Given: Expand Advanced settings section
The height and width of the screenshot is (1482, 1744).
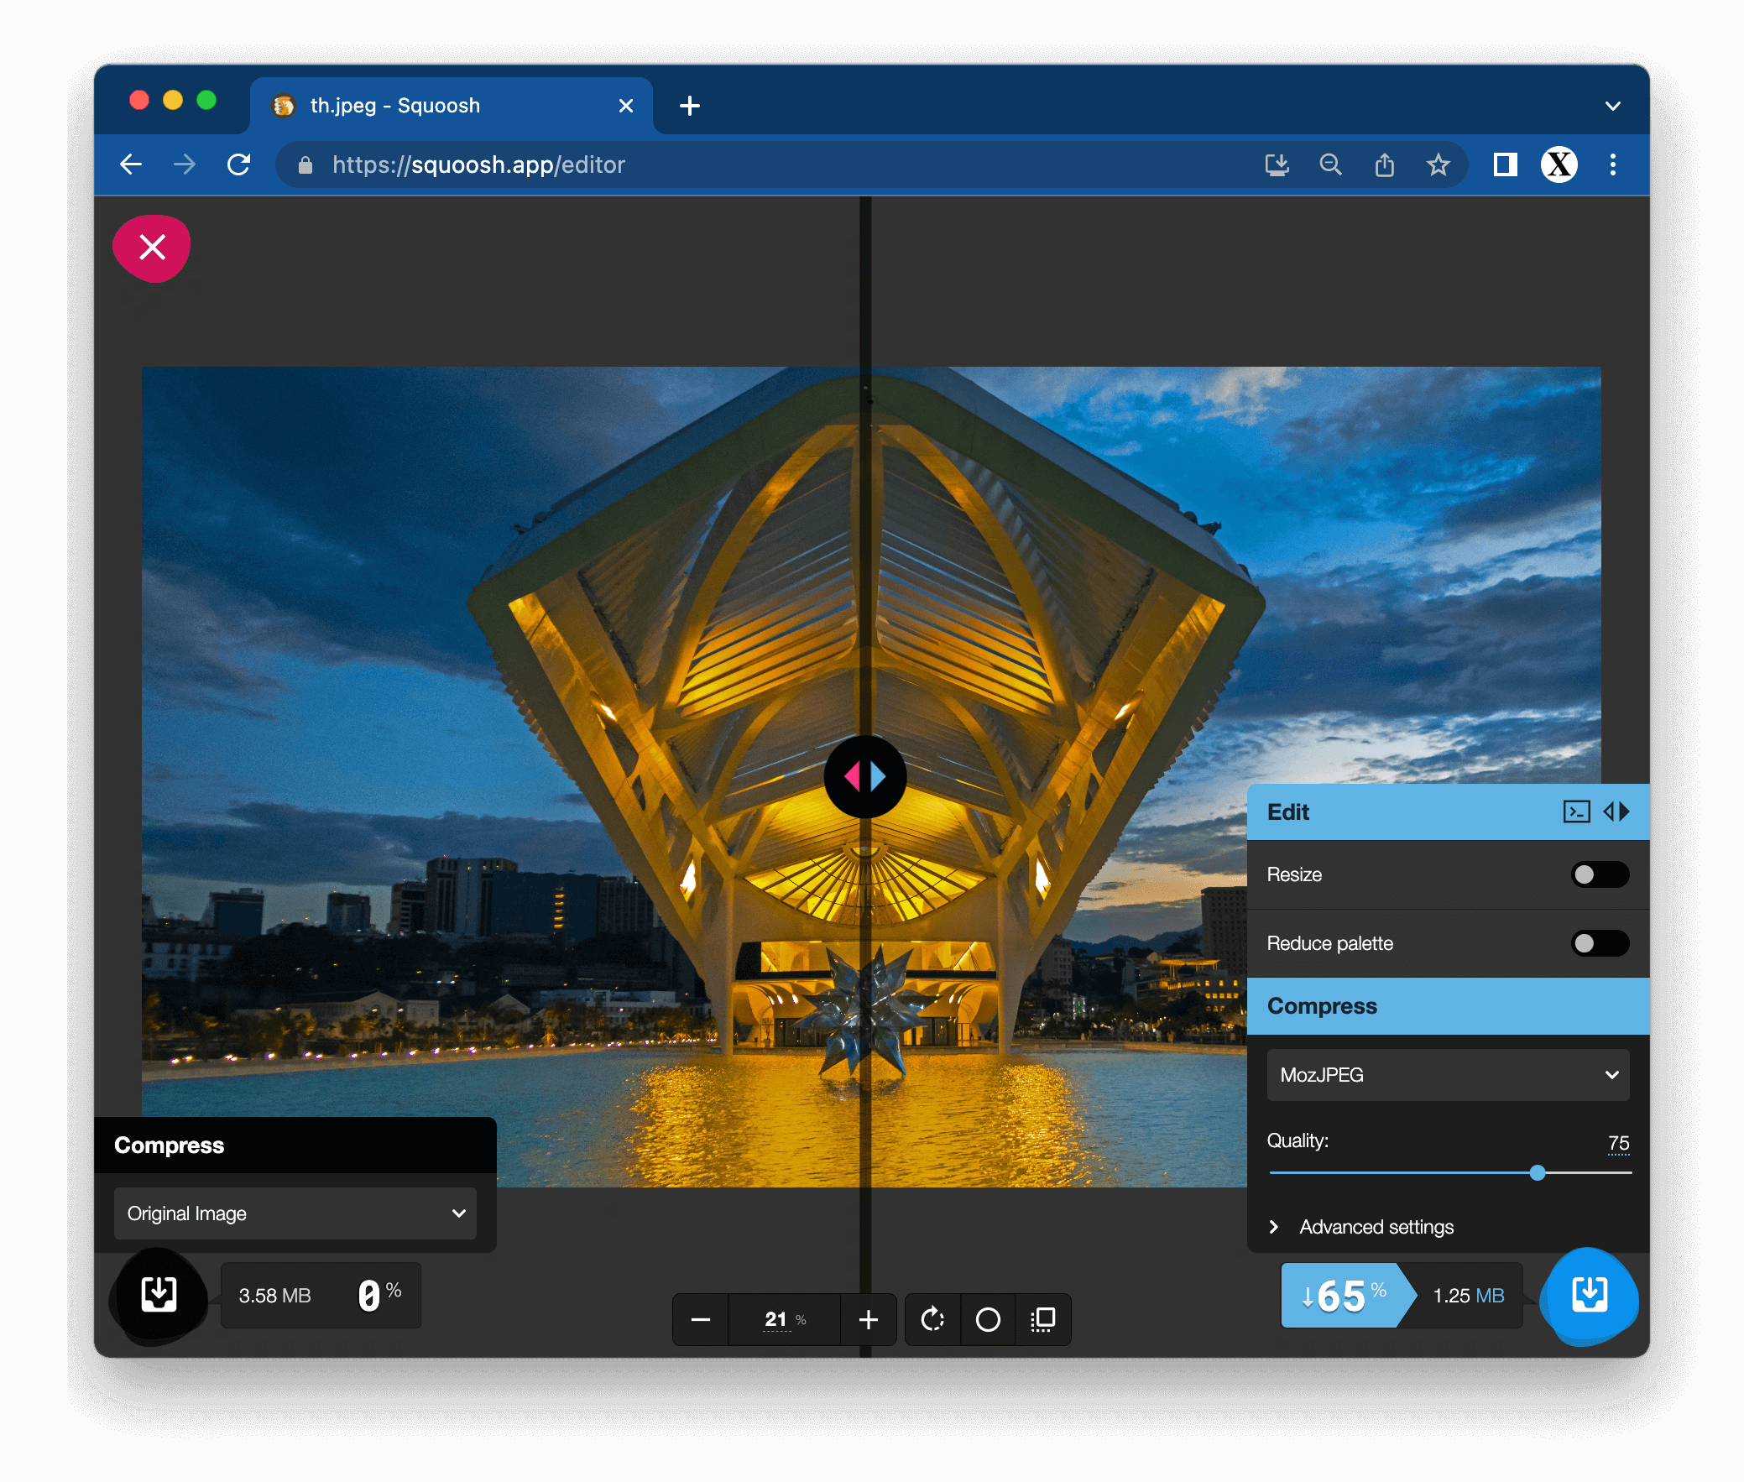Looking at the screenshot, I should [x=1376, y=1227].
